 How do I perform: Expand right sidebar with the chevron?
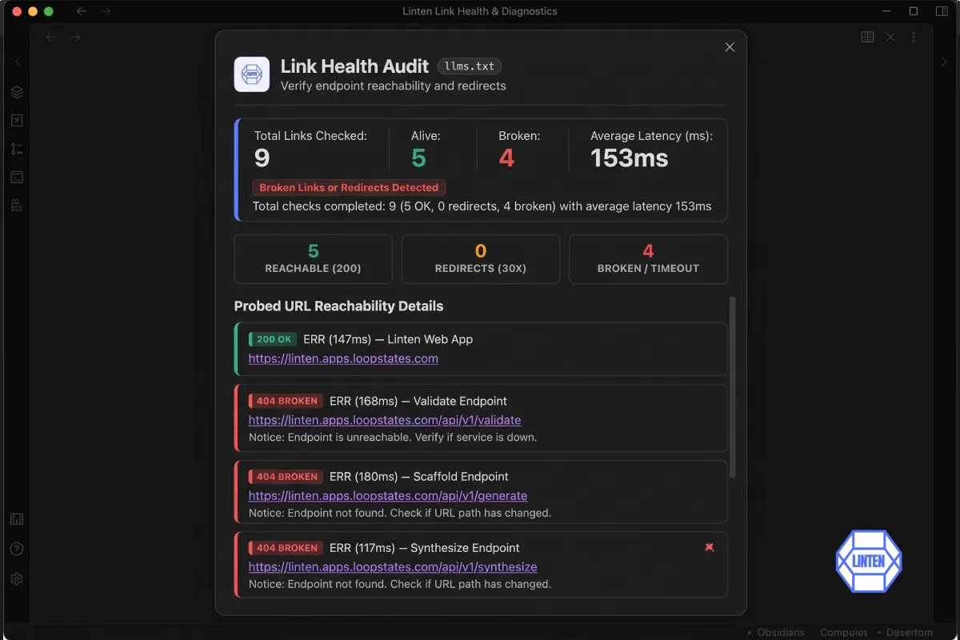(942, 62)
